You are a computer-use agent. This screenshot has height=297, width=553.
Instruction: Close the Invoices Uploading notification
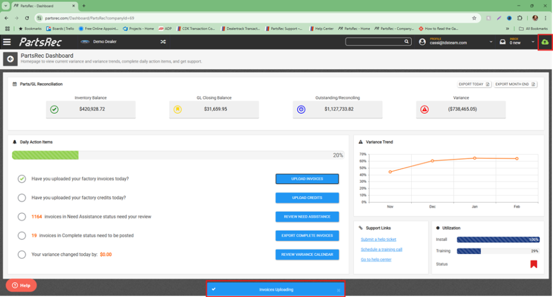click(x=338, y=291)
